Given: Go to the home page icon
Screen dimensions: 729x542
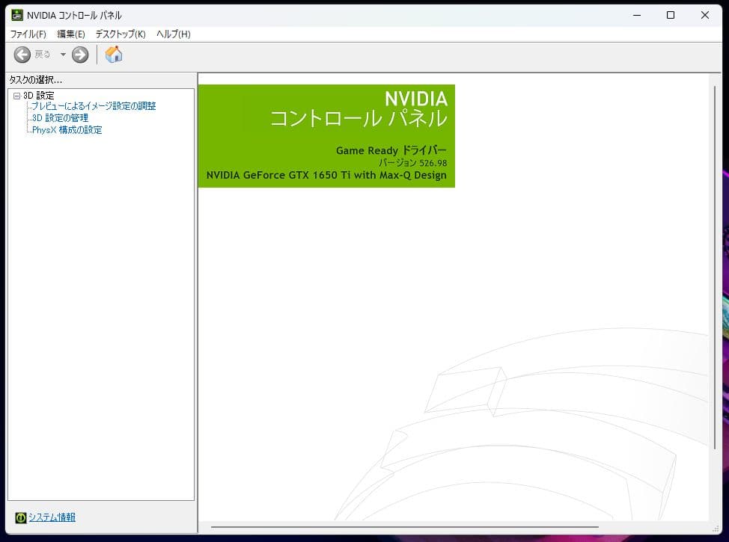Looking at the screenshot, I should pyautogui.click(x=114, y=55).
